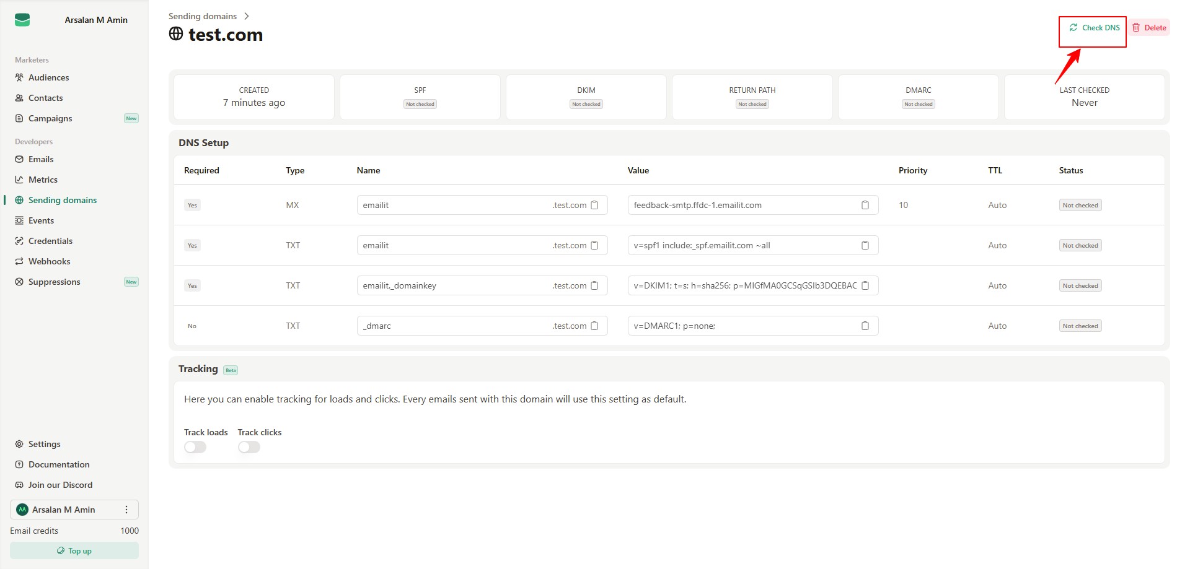
Task: Click the Sending domains breadcrumb link
Action: (203, 16)
